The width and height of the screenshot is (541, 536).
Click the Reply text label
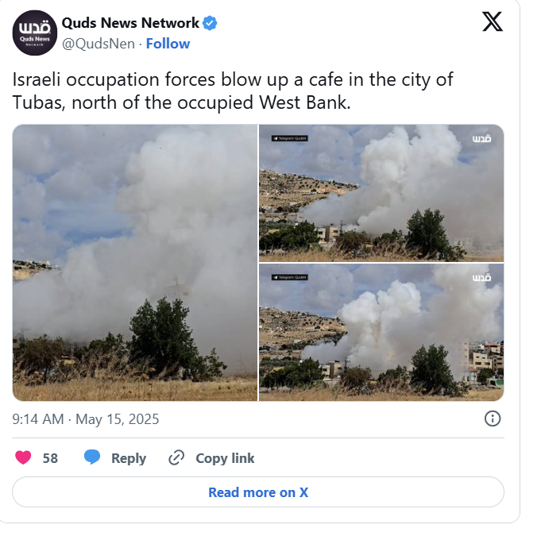(x=129, y=458)
